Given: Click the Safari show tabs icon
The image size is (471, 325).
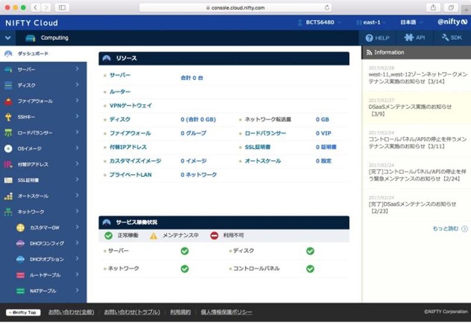Looking at the screenshot, I should coord(451,8).
